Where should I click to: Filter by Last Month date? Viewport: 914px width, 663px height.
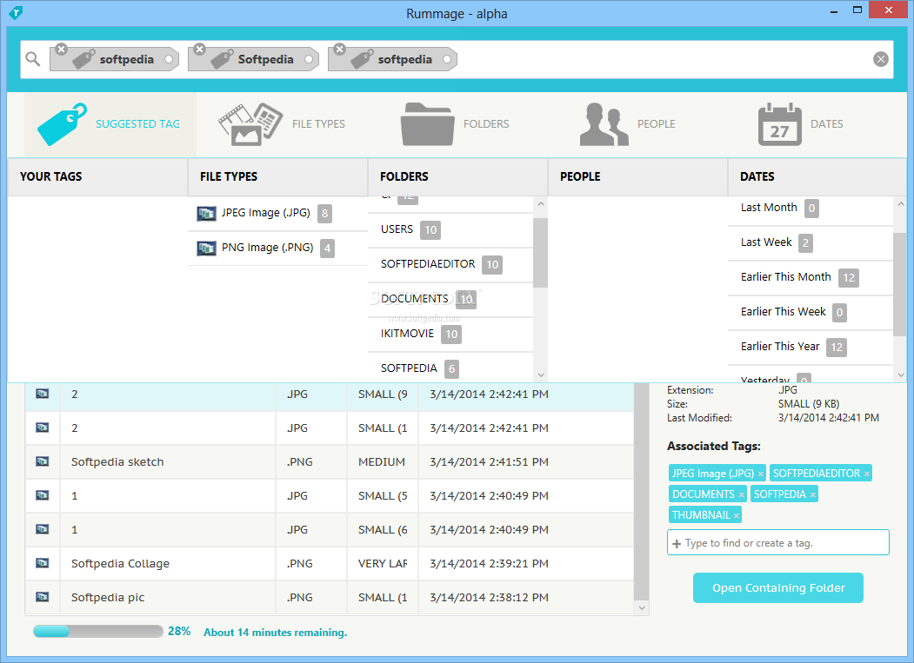tap(811, 208)
